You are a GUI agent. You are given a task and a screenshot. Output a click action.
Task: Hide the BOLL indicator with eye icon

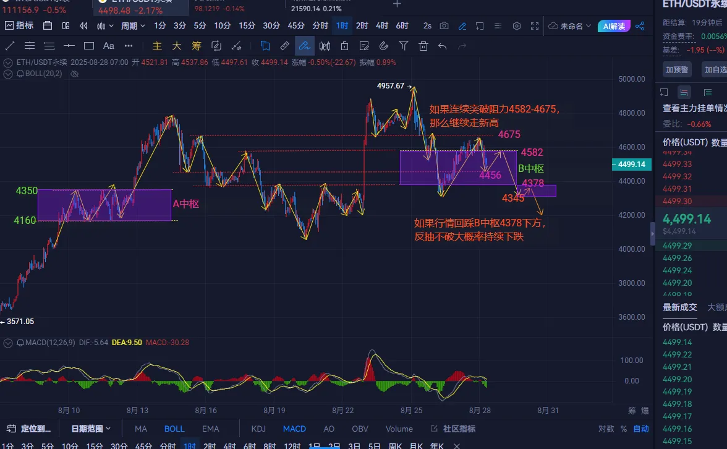(x=74, y=74)
